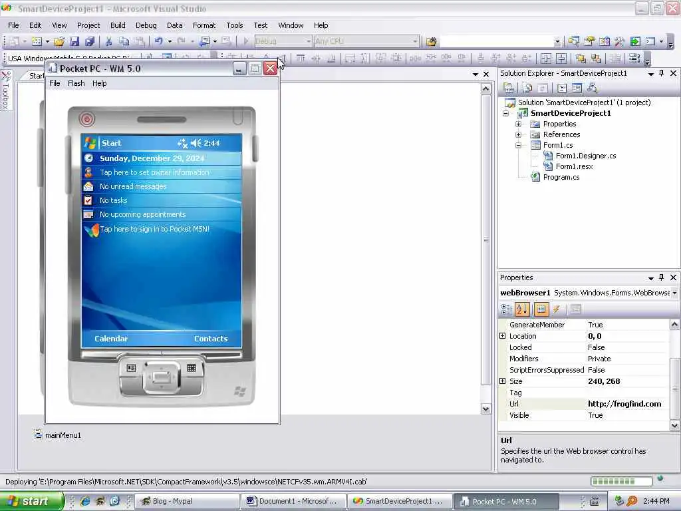The width and height of the screenshot is (681, 511).
Task: Switch to Blog - Mypal taskbar button
Action: tap(186, 502)
